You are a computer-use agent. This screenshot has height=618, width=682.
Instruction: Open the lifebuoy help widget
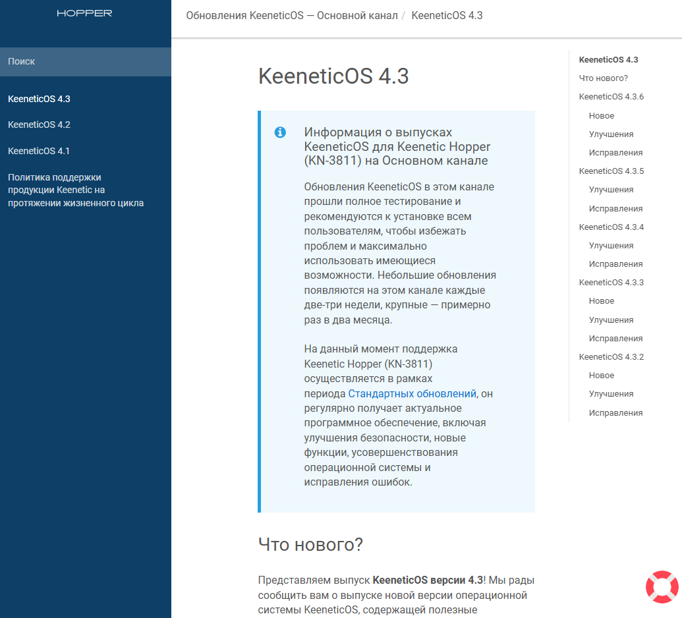click(x=662, y=586)
